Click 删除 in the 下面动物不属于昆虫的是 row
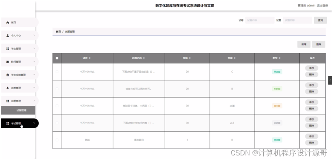This screenshot has width=333, height=160. [x=312, y=75]
